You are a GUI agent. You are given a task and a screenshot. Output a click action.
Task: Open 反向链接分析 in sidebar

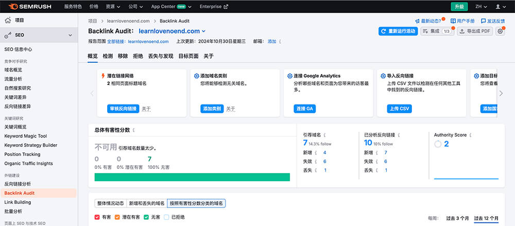(x=18, y=184)
